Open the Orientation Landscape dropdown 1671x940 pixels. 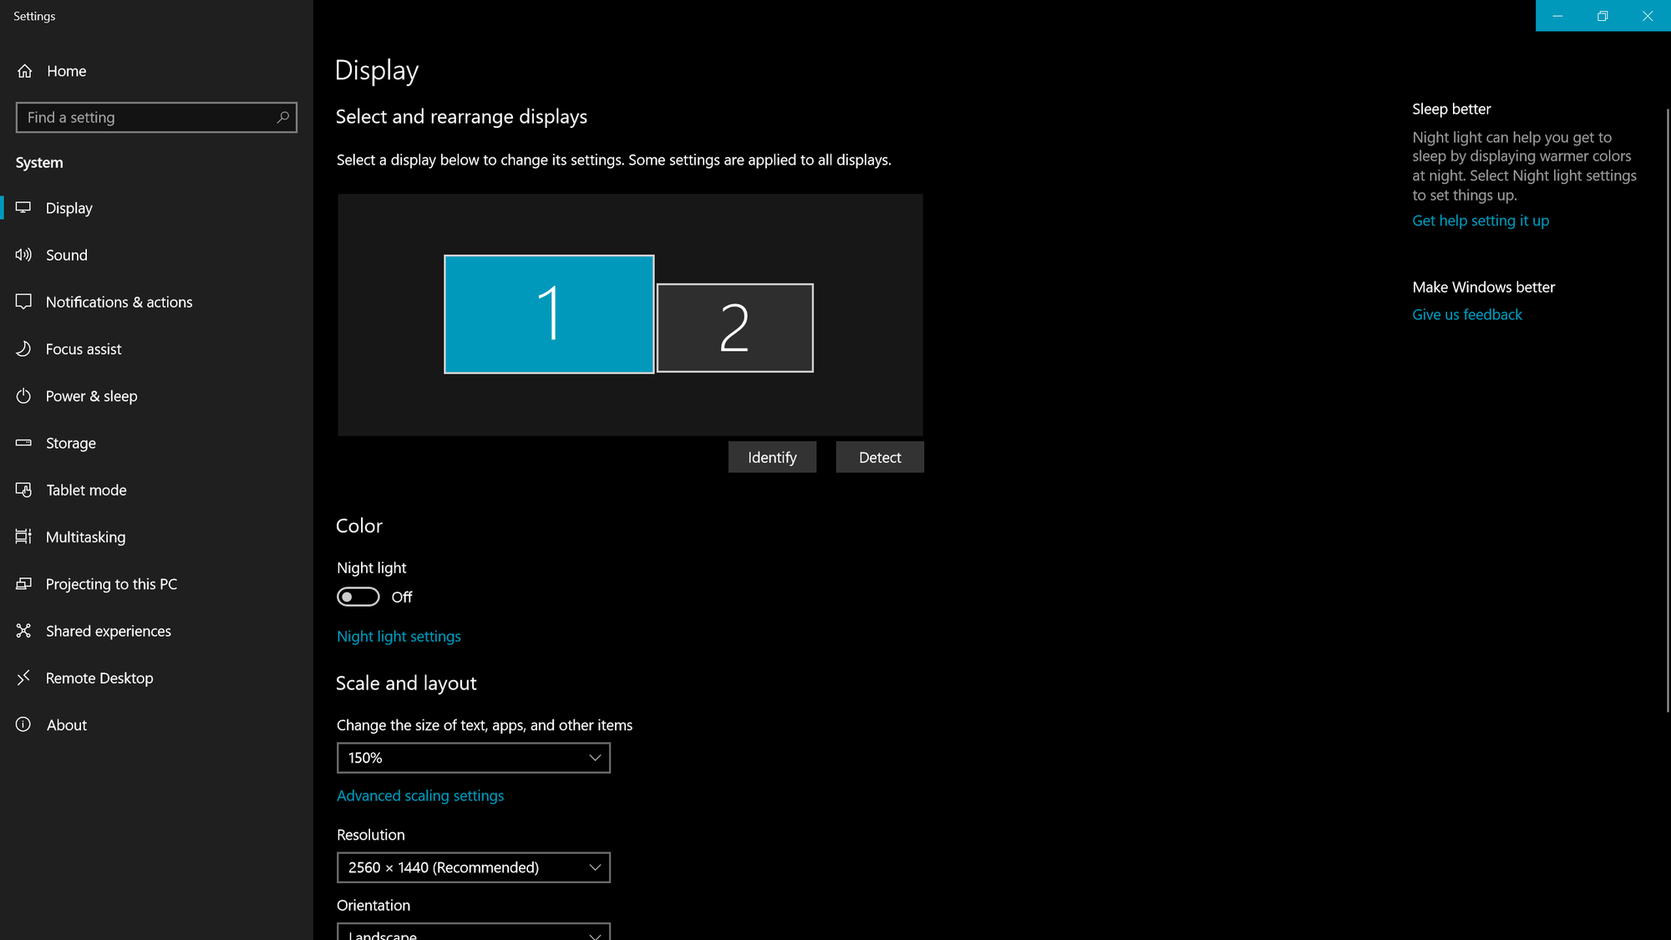pyautogui.click(x=474, y=932)
